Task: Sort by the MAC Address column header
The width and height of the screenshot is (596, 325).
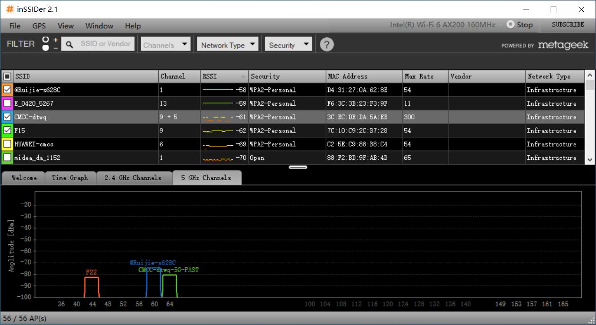Action: pyautogui.click(x=364, y=76)
